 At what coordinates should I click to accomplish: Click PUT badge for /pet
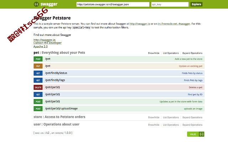[38, 66]
